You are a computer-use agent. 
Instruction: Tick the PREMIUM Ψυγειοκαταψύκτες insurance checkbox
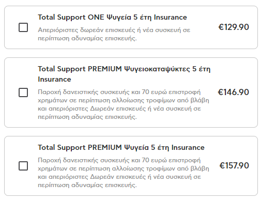click(x=23, y=93)
